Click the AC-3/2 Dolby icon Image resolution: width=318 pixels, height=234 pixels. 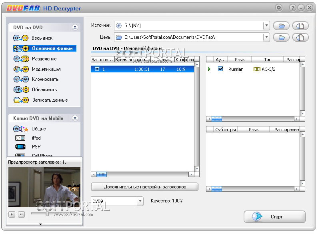257,69
